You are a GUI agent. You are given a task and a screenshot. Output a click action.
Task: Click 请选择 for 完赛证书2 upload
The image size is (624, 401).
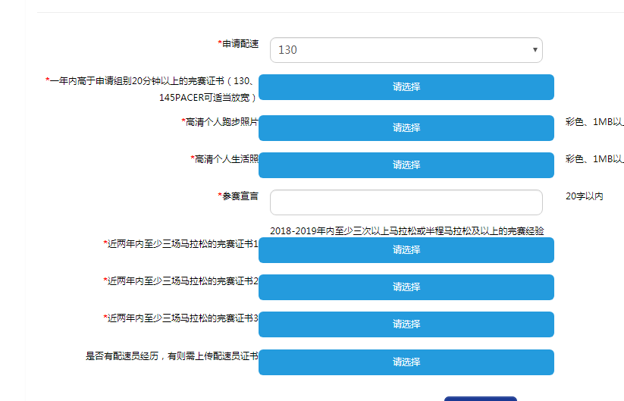(x=406, y=287)
